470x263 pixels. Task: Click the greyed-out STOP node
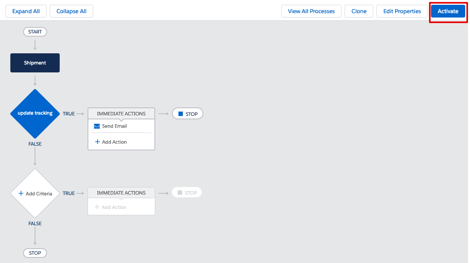[187, 193]
